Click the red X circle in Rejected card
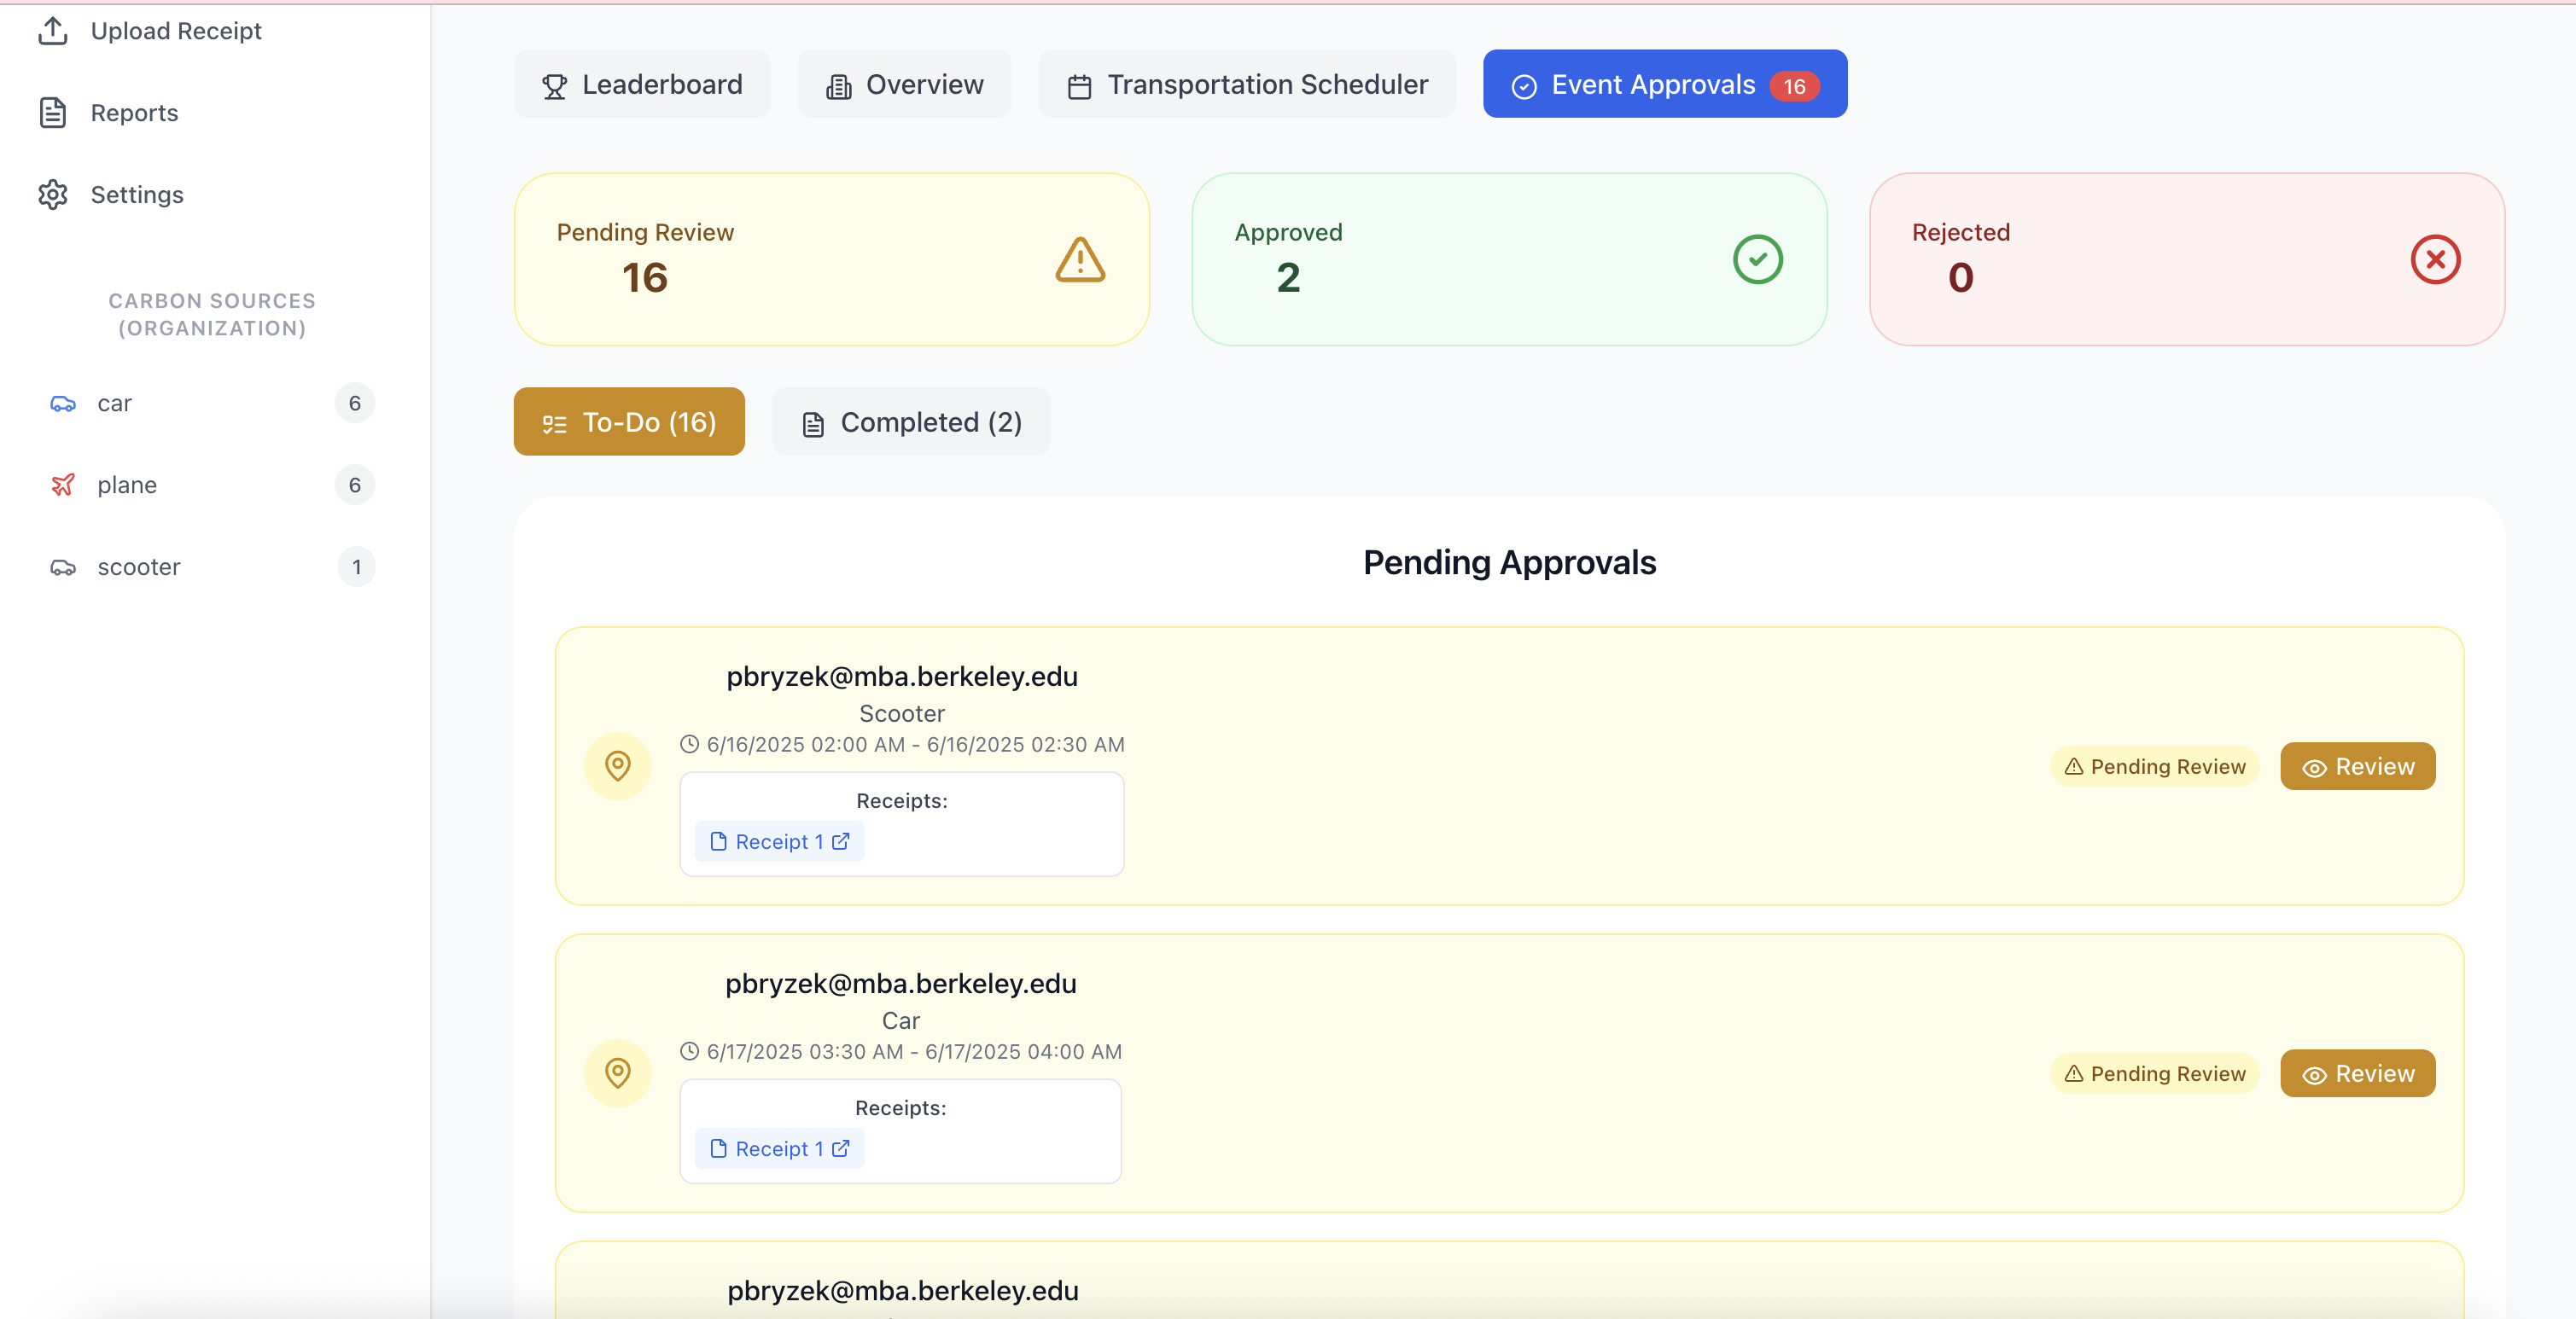This screenshot has width=2576, height=1319. pos(2435,260)
